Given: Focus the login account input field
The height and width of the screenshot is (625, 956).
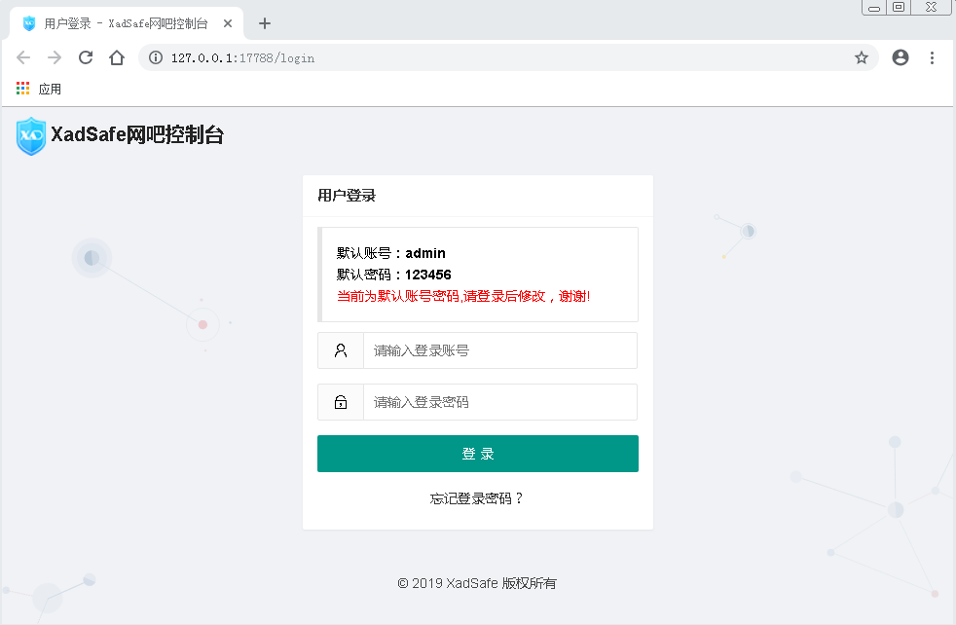Looking at the screenshot, I should click(499, 350).
